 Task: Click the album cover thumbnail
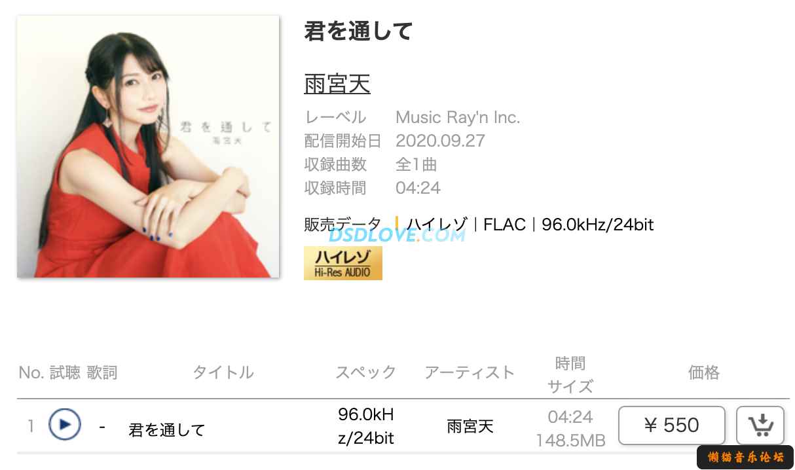148,147
